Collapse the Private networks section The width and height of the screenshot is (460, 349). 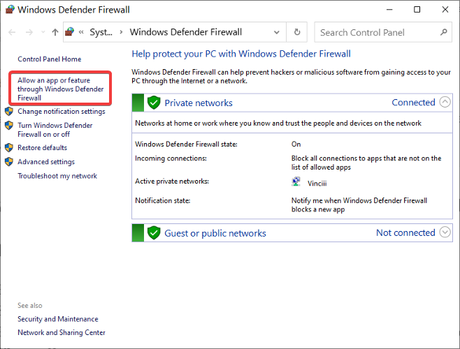(x=445, y=103)
